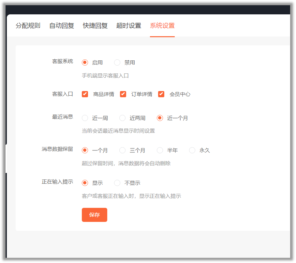Go to the 快捷回复 tab
This screenshot has width=296, height=263.
point(95,26)
